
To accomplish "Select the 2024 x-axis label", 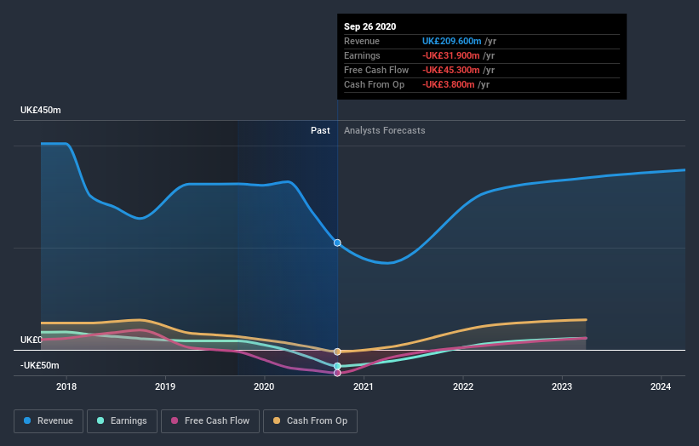I will click(x=661, y=386).
